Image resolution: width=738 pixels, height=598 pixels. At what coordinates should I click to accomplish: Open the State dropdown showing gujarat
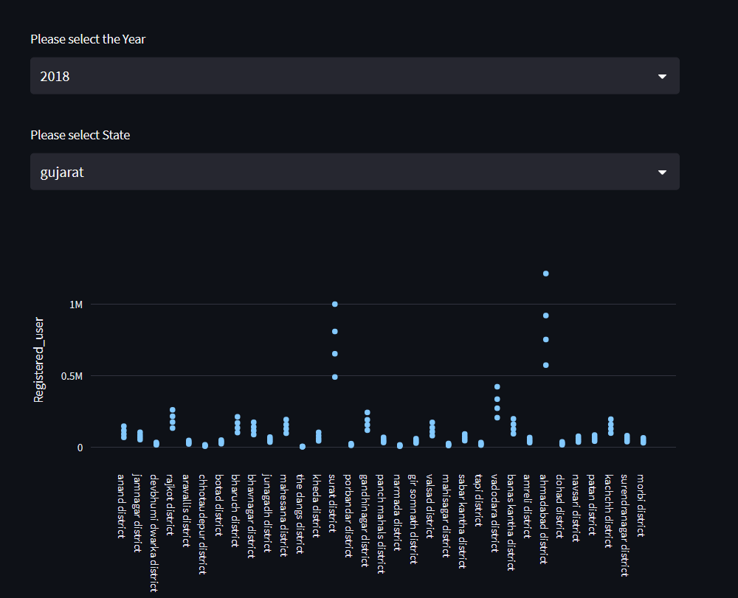click(x=354, y=171)
